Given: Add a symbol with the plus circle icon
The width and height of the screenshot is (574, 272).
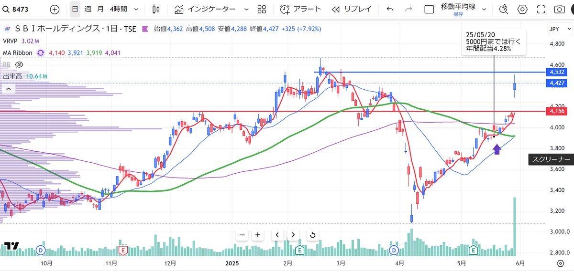Looking at the screenshot, I should tap(55, 9).
